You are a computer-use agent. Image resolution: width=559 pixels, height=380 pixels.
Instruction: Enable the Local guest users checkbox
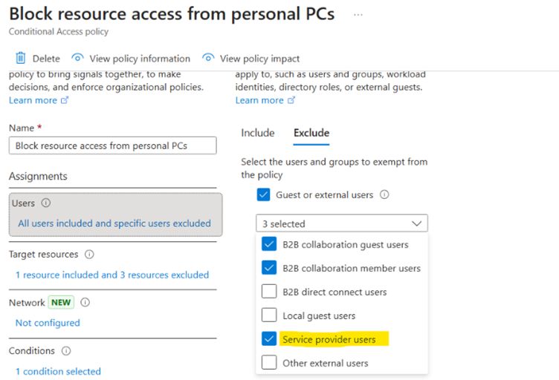(x=268, y=316)
